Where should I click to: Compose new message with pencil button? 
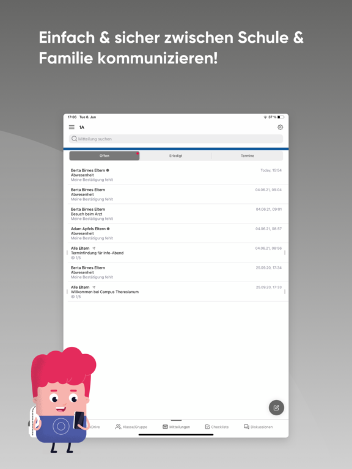276,407
